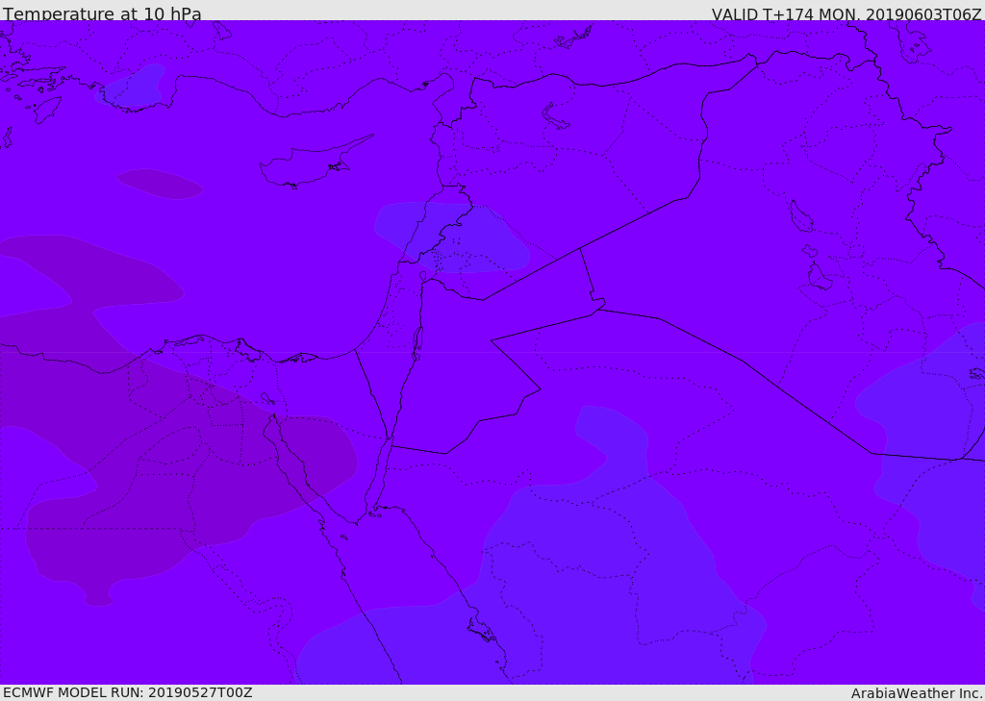Click the VALID T+174 timestamp text
The height and width of the screenshot is (701, 985).
pos(846,14)
